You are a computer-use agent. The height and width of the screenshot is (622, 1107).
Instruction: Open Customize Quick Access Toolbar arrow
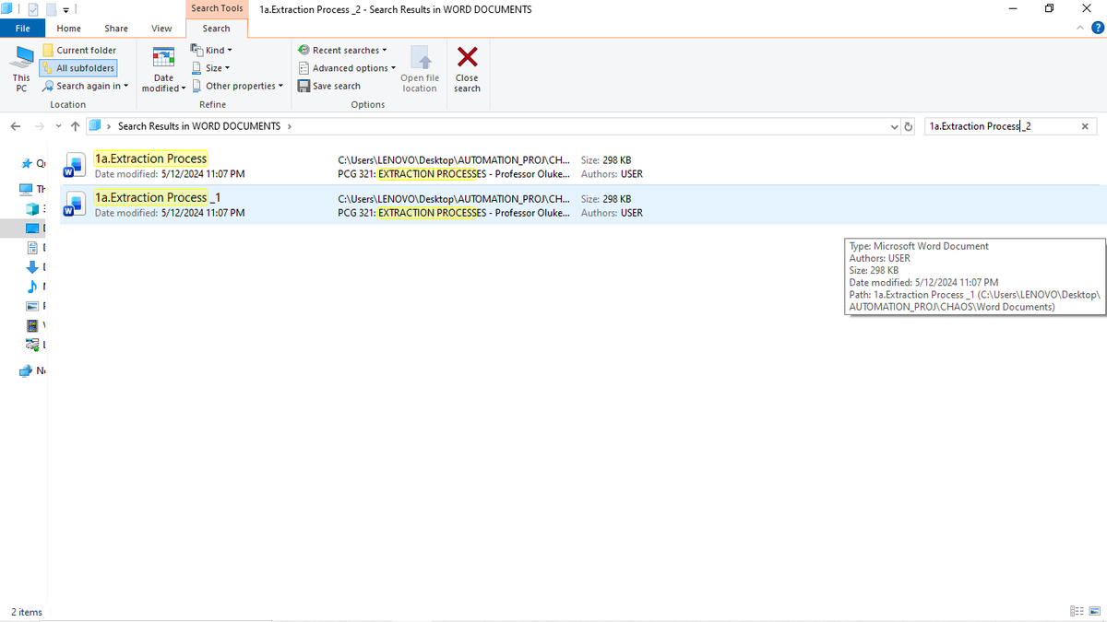tap(65, 9)
